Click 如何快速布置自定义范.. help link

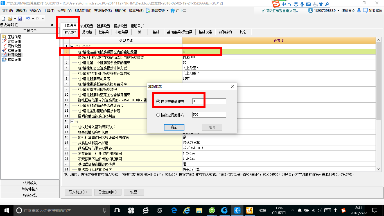pyautogui.click(x=280, y=11)
